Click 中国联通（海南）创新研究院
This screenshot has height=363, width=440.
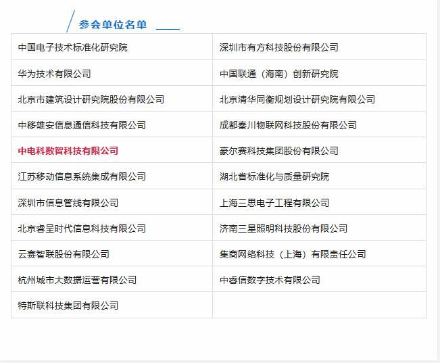tap(278, 74)
